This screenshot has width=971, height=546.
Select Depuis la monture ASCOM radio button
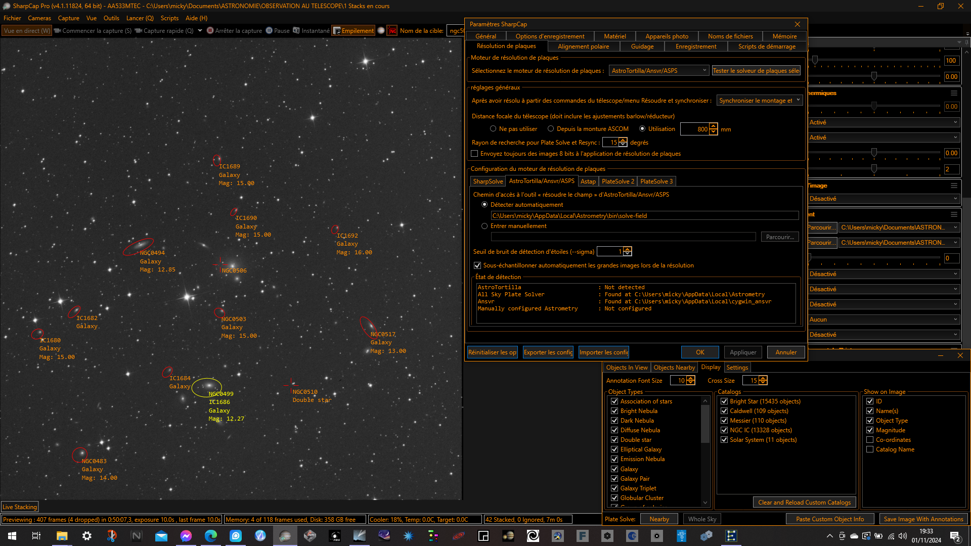(x=551, y=129)
